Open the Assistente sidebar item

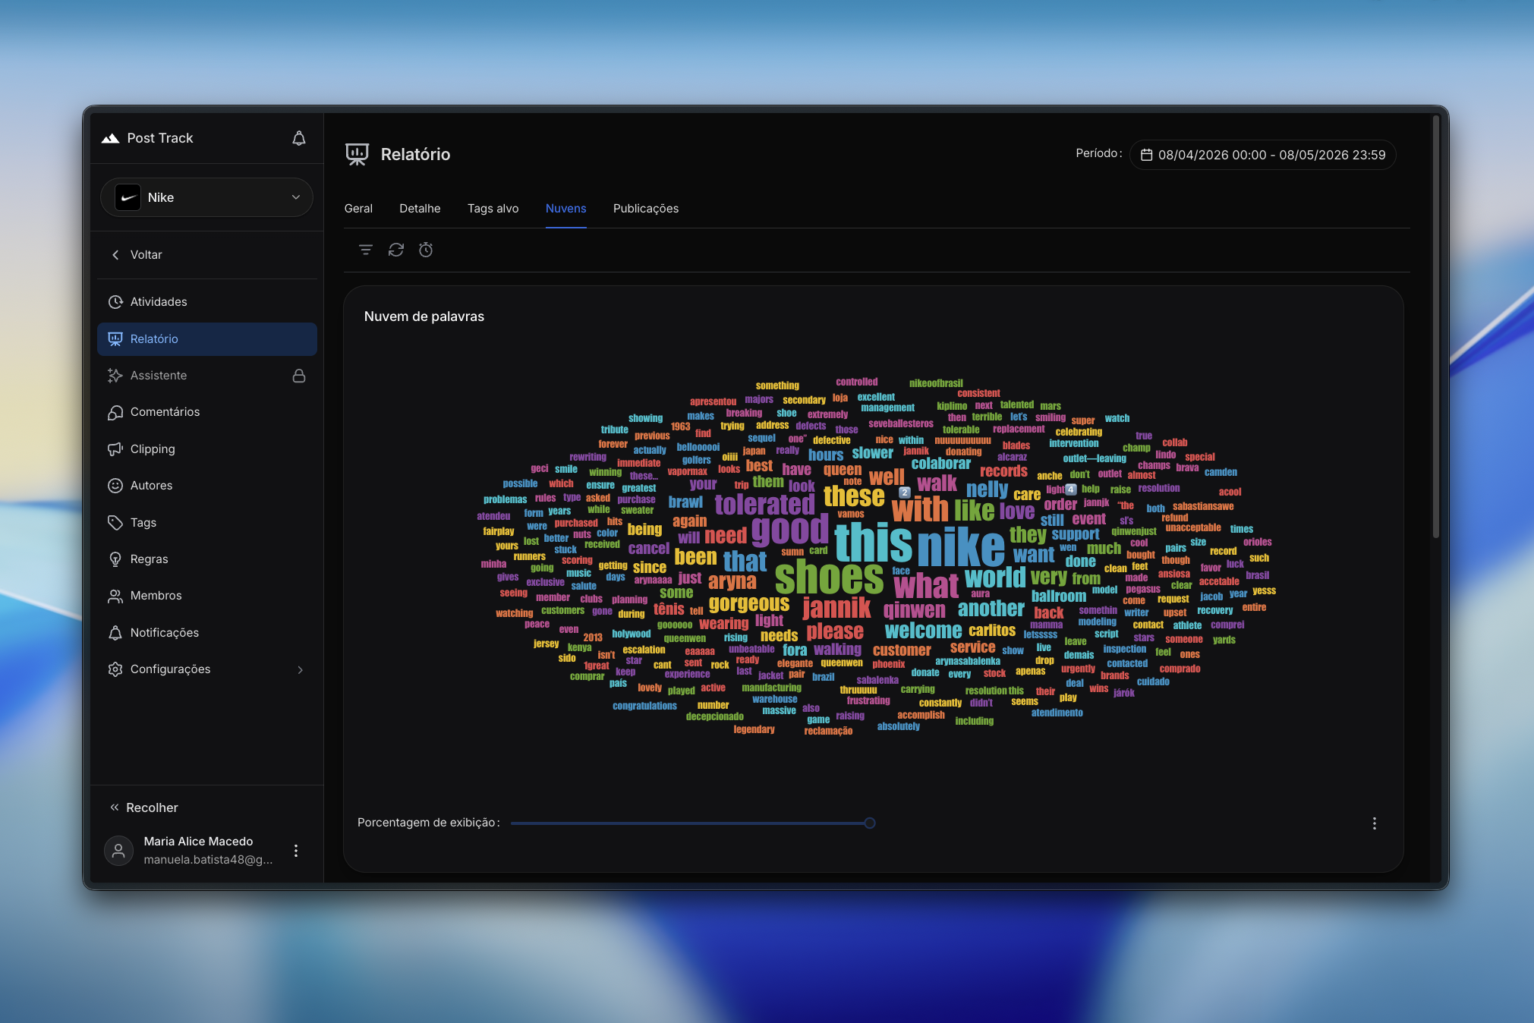click(x=206, y=376)
